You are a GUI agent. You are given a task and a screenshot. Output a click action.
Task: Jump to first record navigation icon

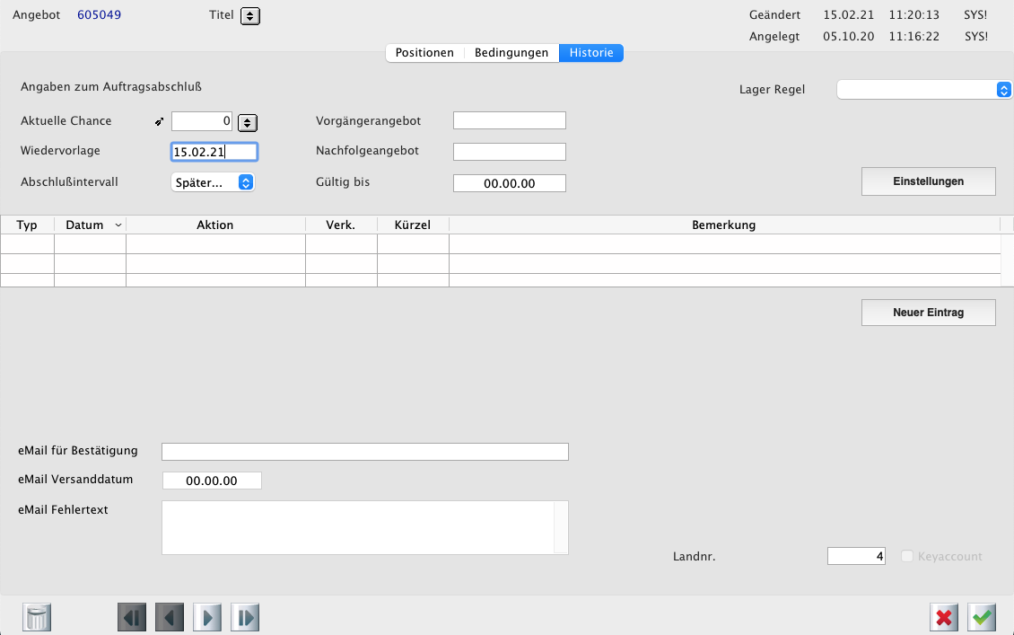[132, 618]
